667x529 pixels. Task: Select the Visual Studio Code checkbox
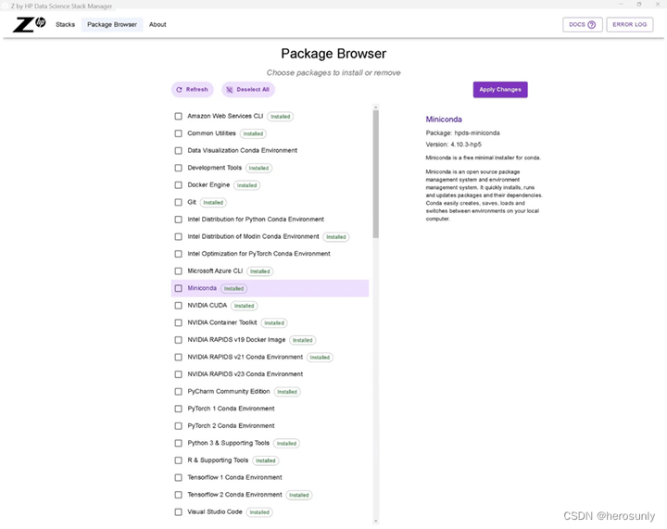(x=179, y=511)
